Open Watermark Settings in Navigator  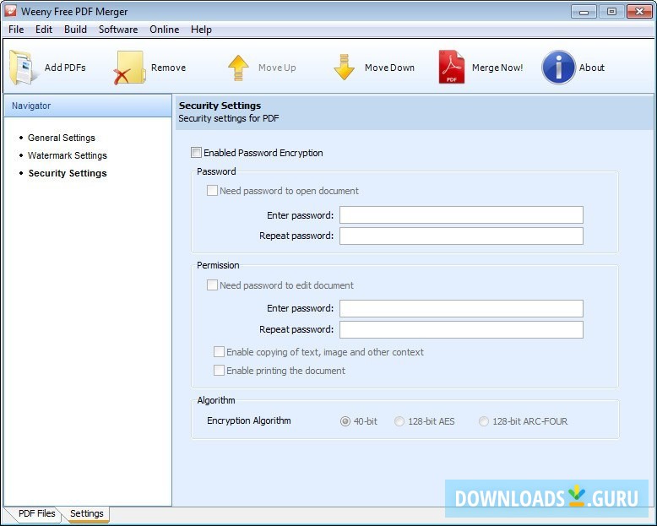click(x=68, y=155)
